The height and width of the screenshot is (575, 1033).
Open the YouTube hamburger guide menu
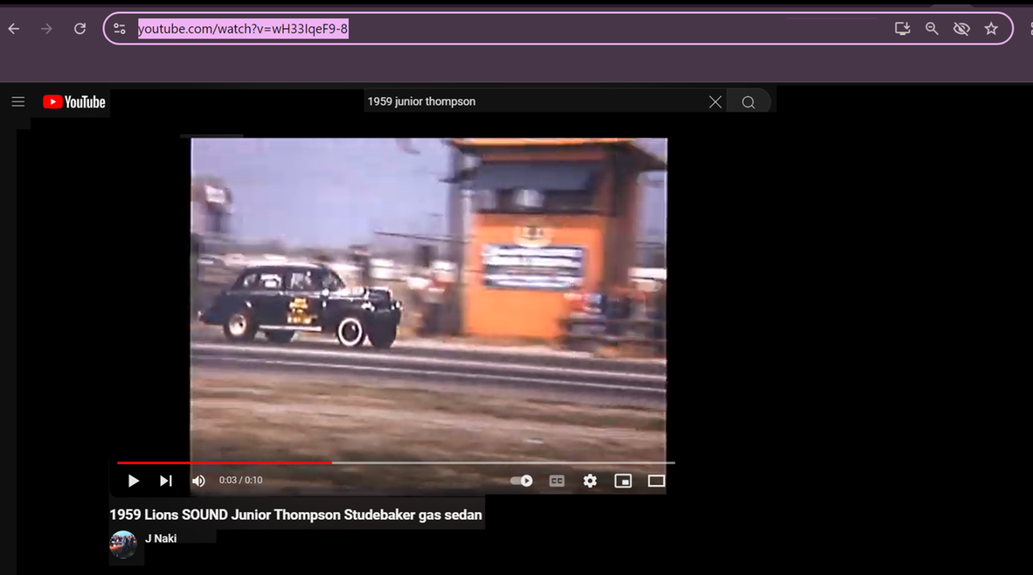pos(18,102)
